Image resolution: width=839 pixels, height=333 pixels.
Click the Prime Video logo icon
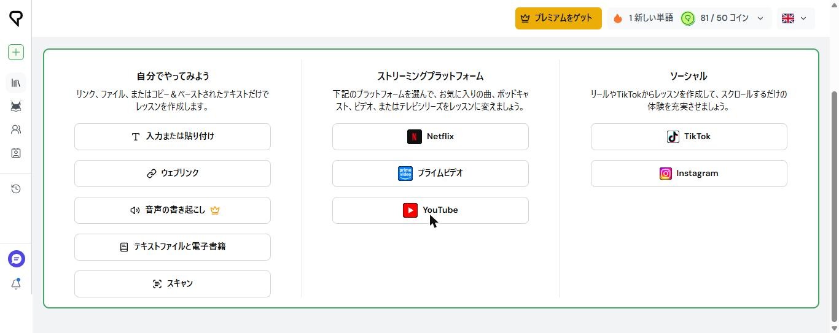tap(405, 174)
